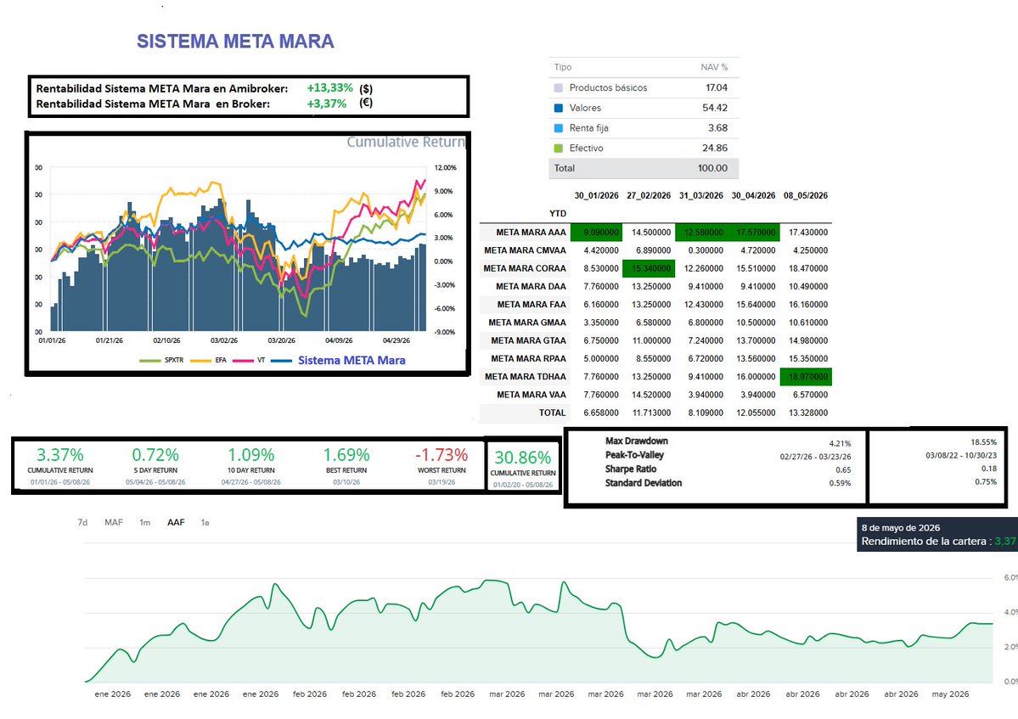Click the 30_01/2026 date column header

(597, 195)
